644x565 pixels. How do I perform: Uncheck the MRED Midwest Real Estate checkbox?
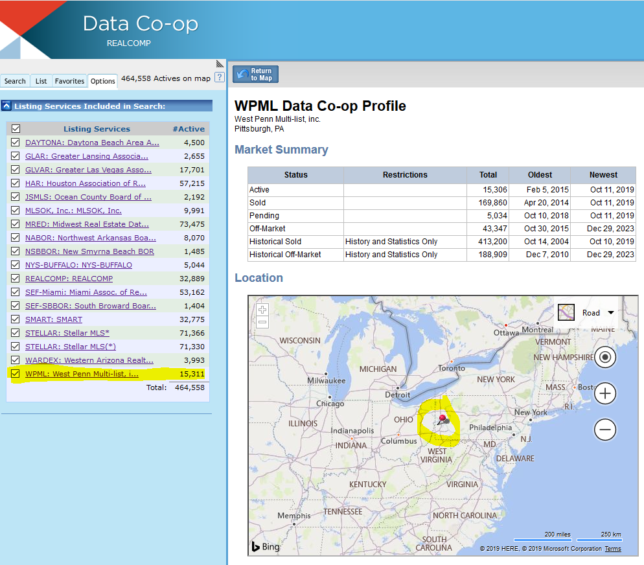coord(15,224)
